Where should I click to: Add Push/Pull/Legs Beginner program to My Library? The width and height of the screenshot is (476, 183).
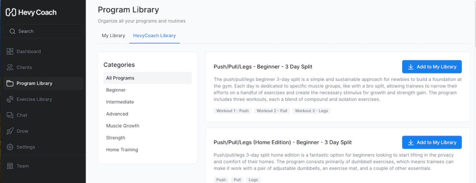(x=432, y=67)
